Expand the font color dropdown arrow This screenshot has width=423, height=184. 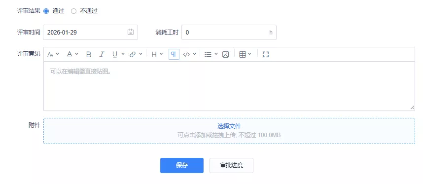click(76, 54)
